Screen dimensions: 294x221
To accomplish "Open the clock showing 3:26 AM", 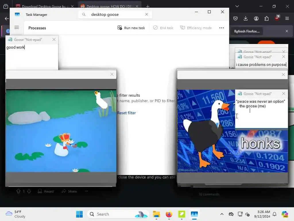I will click(262, 214).
